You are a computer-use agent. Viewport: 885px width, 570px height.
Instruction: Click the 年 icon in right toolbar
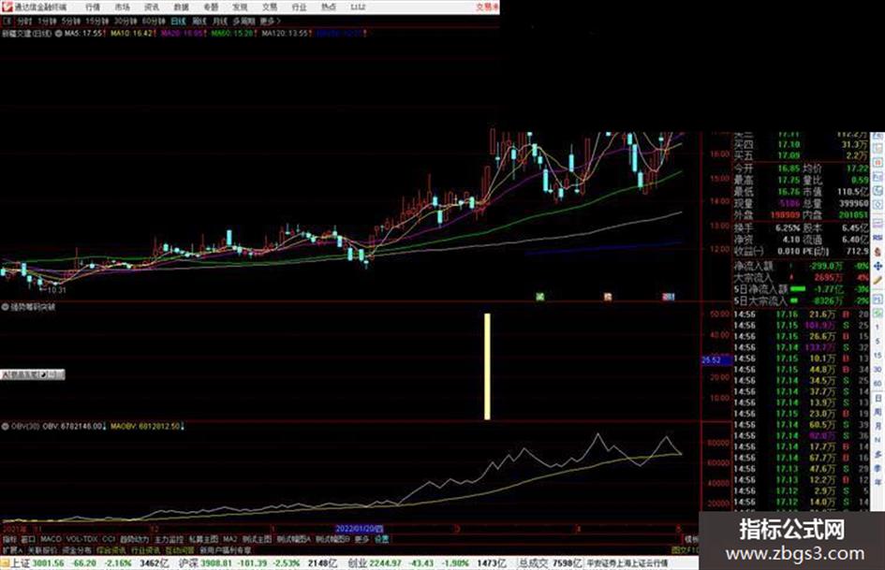pyautogui.click(x=878, y=482)
